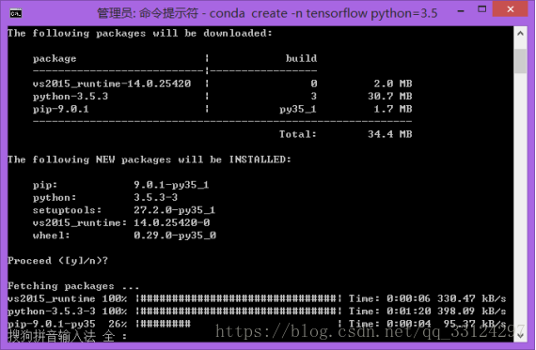Click the 'package' column header
Viewport: 536px width, 350px height.
pyautogui.click(x=55, y=59)
